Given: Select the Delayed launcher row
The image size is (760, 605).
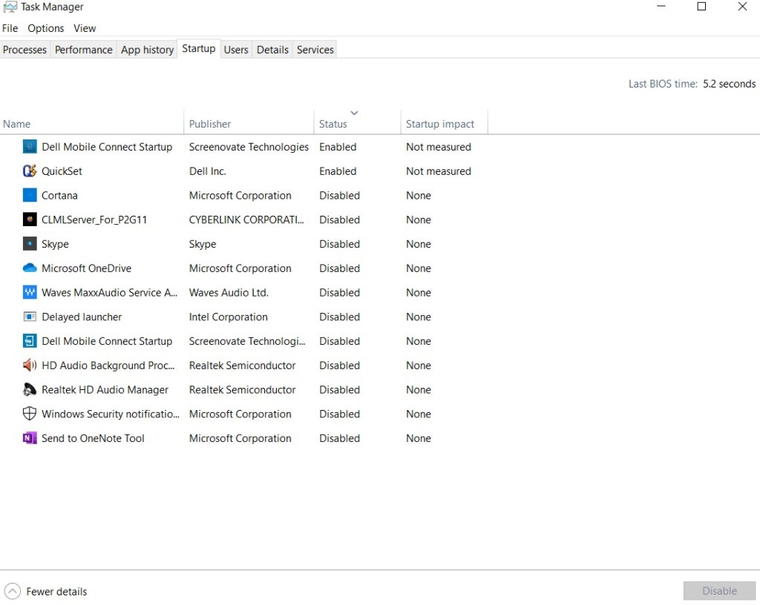Looking at the screenshot, I should 82,317.
